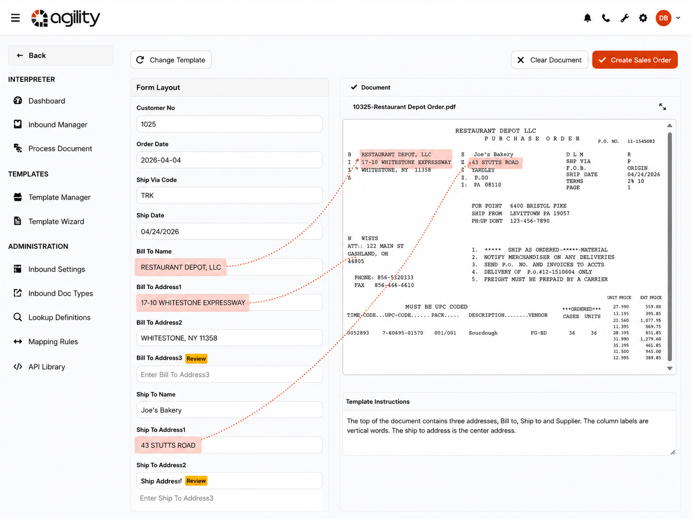Click the Inbound Settings sidebar icon
Screen dimensions: 692x519
[x=18, y=269]
